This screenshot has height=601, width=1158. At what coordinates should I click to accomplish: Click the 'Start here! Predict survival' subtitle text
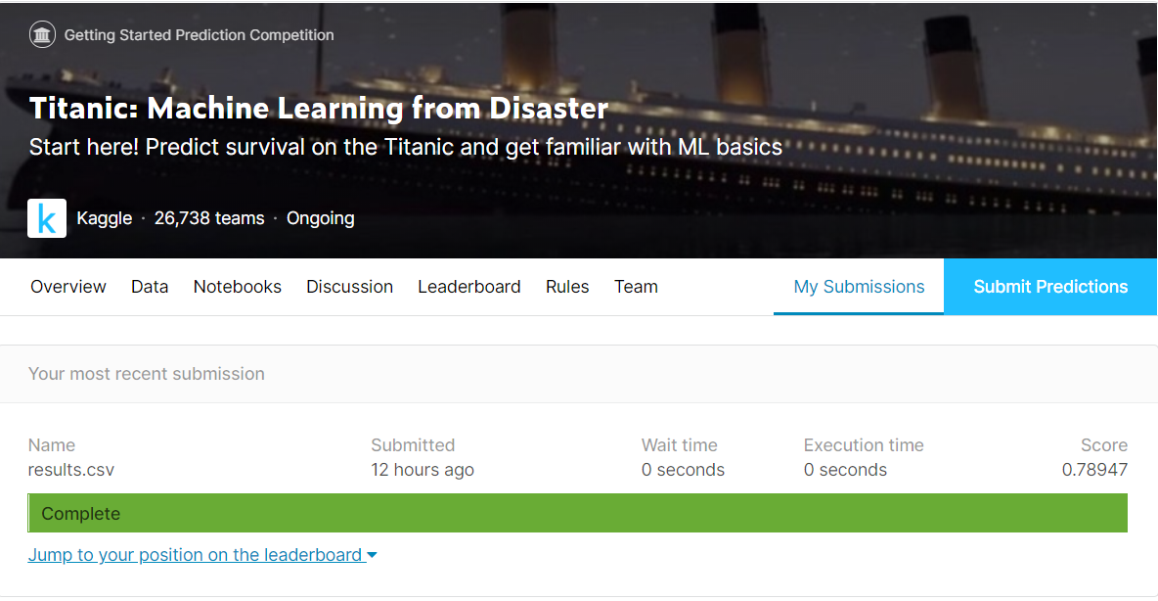(406, 147)
